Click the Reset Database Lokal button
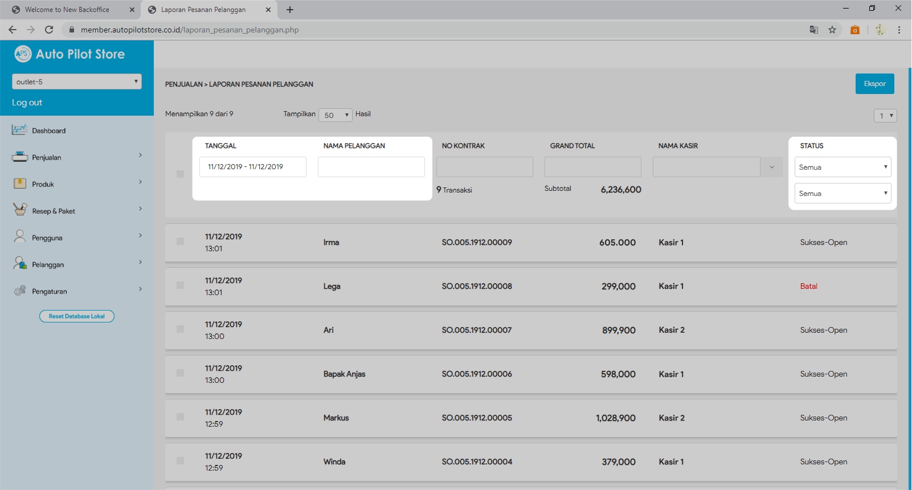912x490 pixels. coord(76,316)
